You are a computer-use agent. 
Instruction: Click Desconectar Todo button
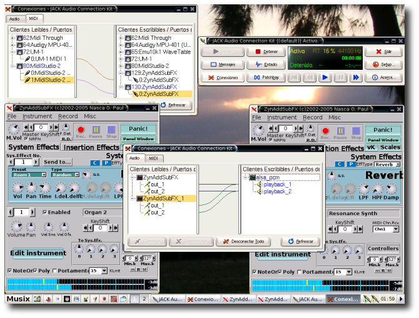[x=243, y=241]
